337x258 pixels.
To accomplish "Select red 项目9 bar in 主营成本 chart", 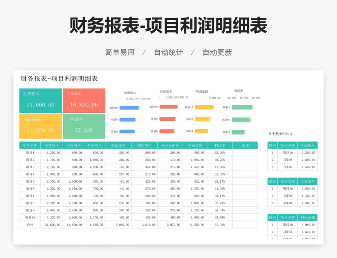I will click(x=168, y=119).
